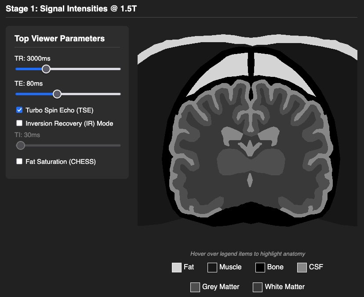364x297 pixels.
Task: Click the Muscle legend color swatch
Action: point(212,268)
